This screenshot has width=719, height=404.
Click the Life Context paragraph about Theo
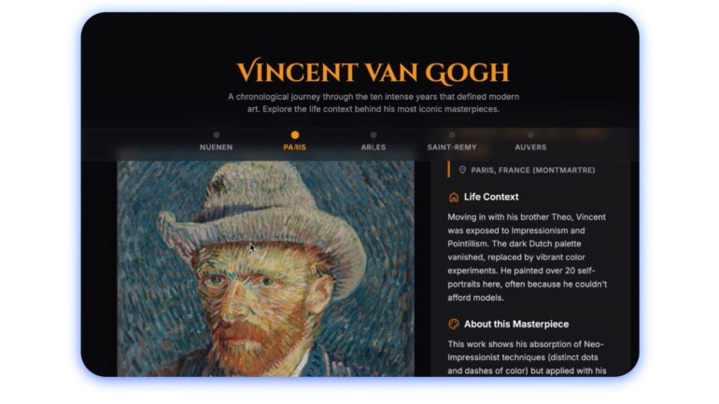click(528, 257)
